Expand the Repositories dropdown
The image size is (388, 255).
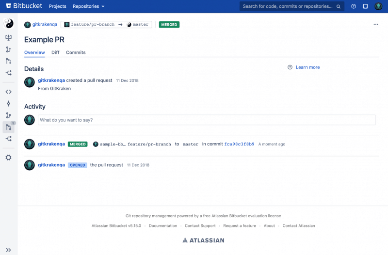click(x=88, y=6)
